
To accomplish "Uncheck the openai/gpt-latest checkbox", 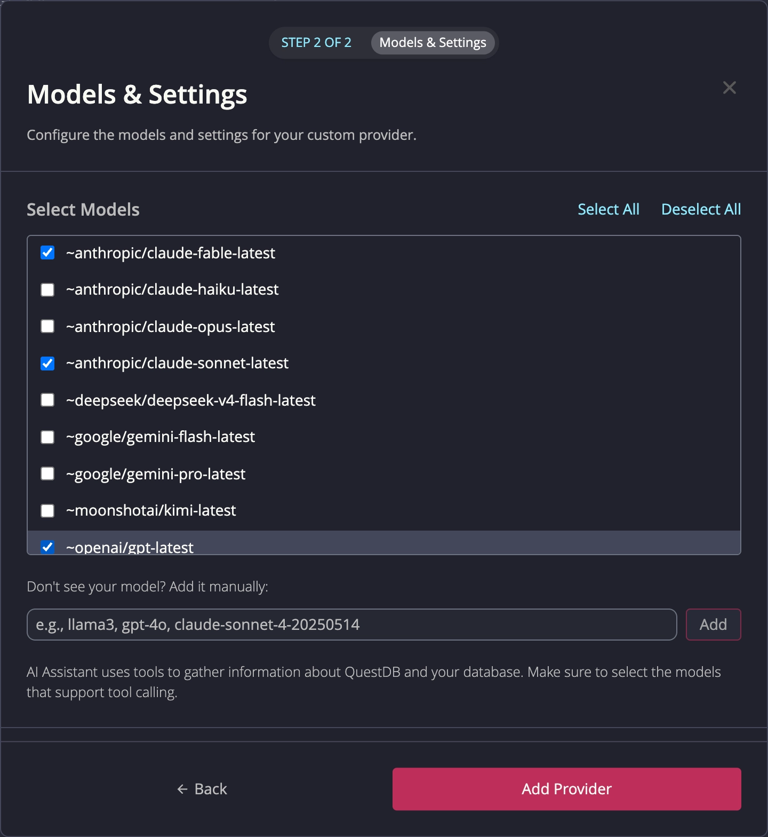I will [x=47, y=547].
